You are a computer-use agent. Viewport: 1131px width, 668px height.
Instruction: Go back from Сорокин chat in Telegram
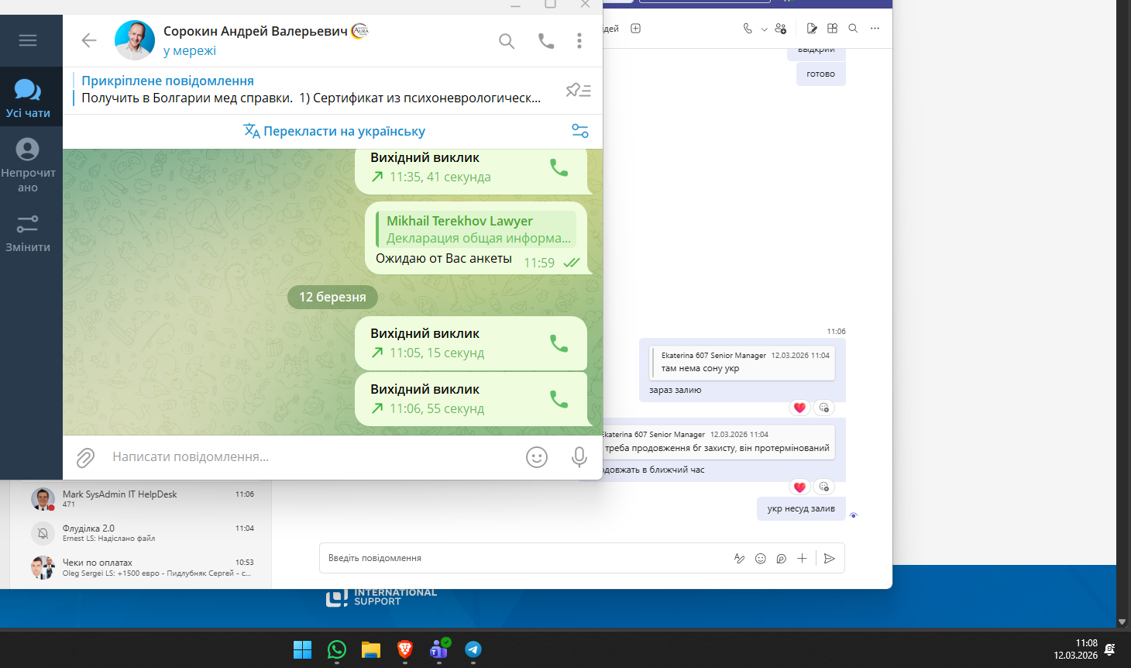pyautogui.click(x=89, y=40)
